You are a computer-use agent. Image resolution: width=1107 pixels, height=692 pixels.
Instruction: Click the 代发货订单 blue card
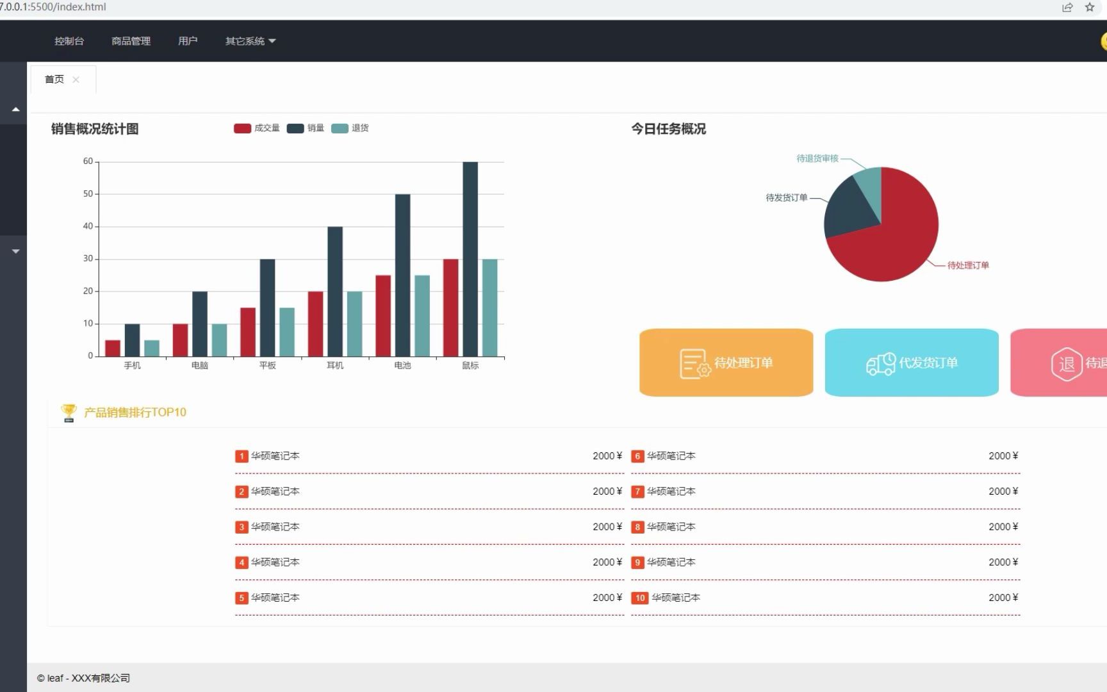[x=912, y=363]
